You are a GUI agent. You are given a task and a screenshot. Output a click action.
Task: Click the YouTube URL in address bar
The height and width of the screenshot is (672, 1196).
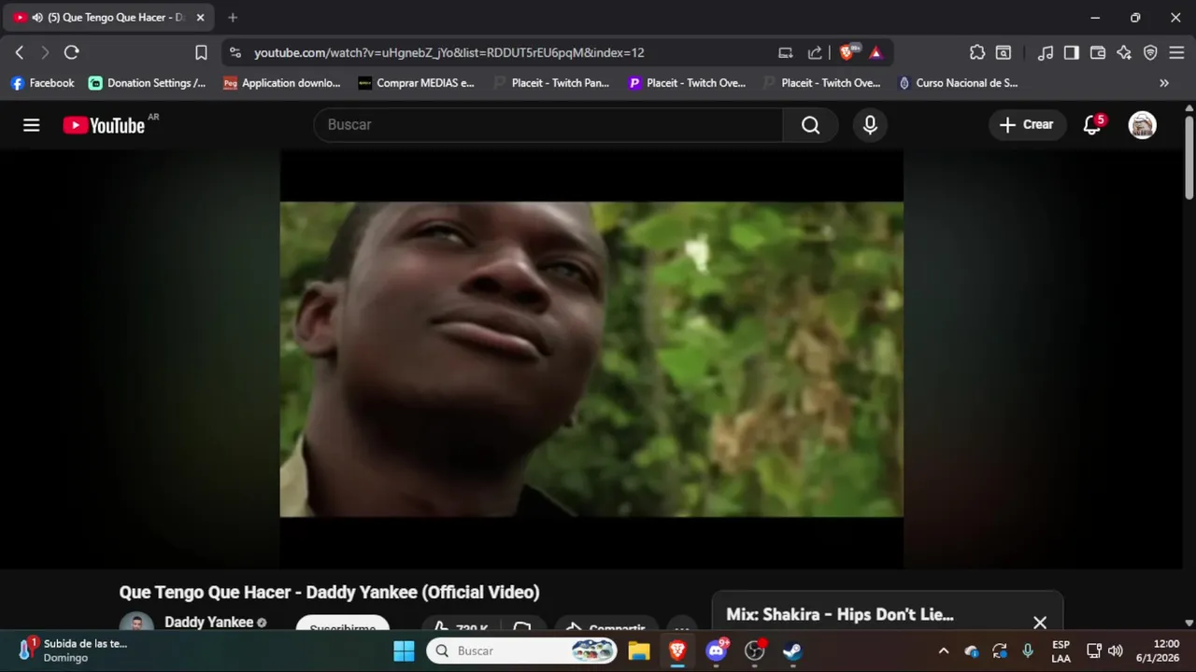tap(449, 52)
